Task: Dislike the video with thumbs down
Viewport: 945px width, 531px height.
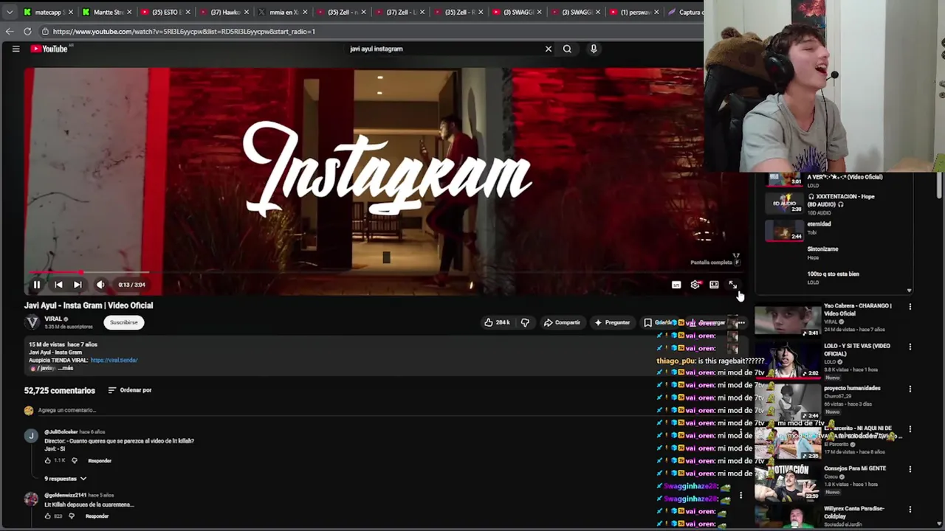Action: pyautogui.click(x=525, y=322)
